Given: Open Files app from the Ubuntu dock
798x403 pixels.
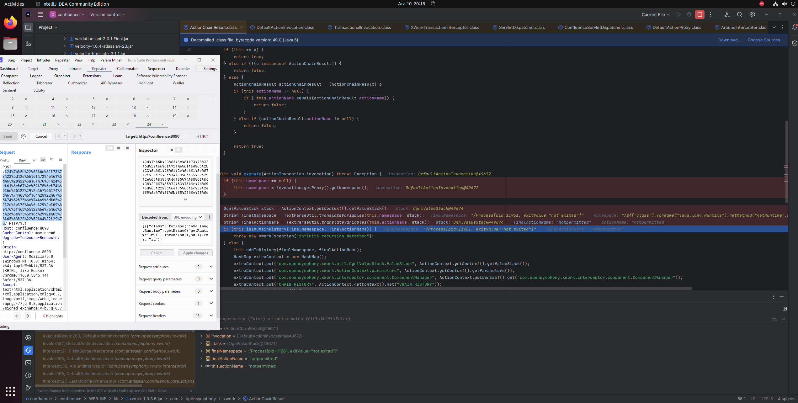Looking at the screenshot, I should 10,43.
